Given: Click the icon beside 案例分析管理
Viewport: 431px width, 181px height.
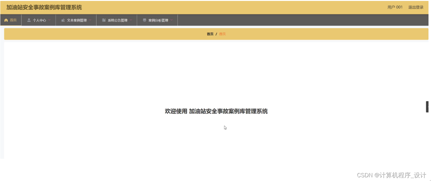Looking at the screenshot, I should click(x=144, y=20).
